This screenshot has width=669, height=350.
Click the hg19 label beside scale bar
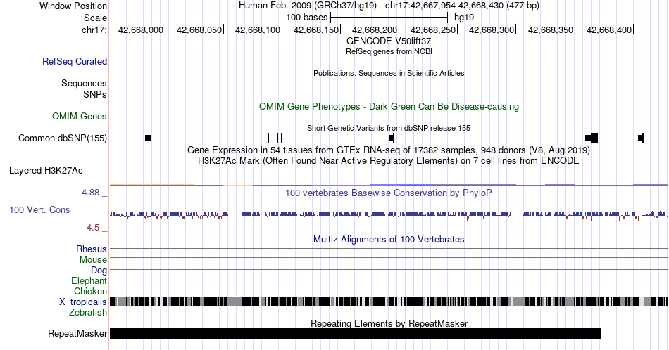[464, 18]
